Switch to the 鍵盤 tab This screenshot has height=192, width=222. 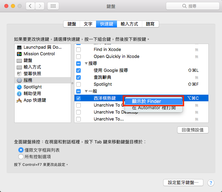(x=72, y=24)
